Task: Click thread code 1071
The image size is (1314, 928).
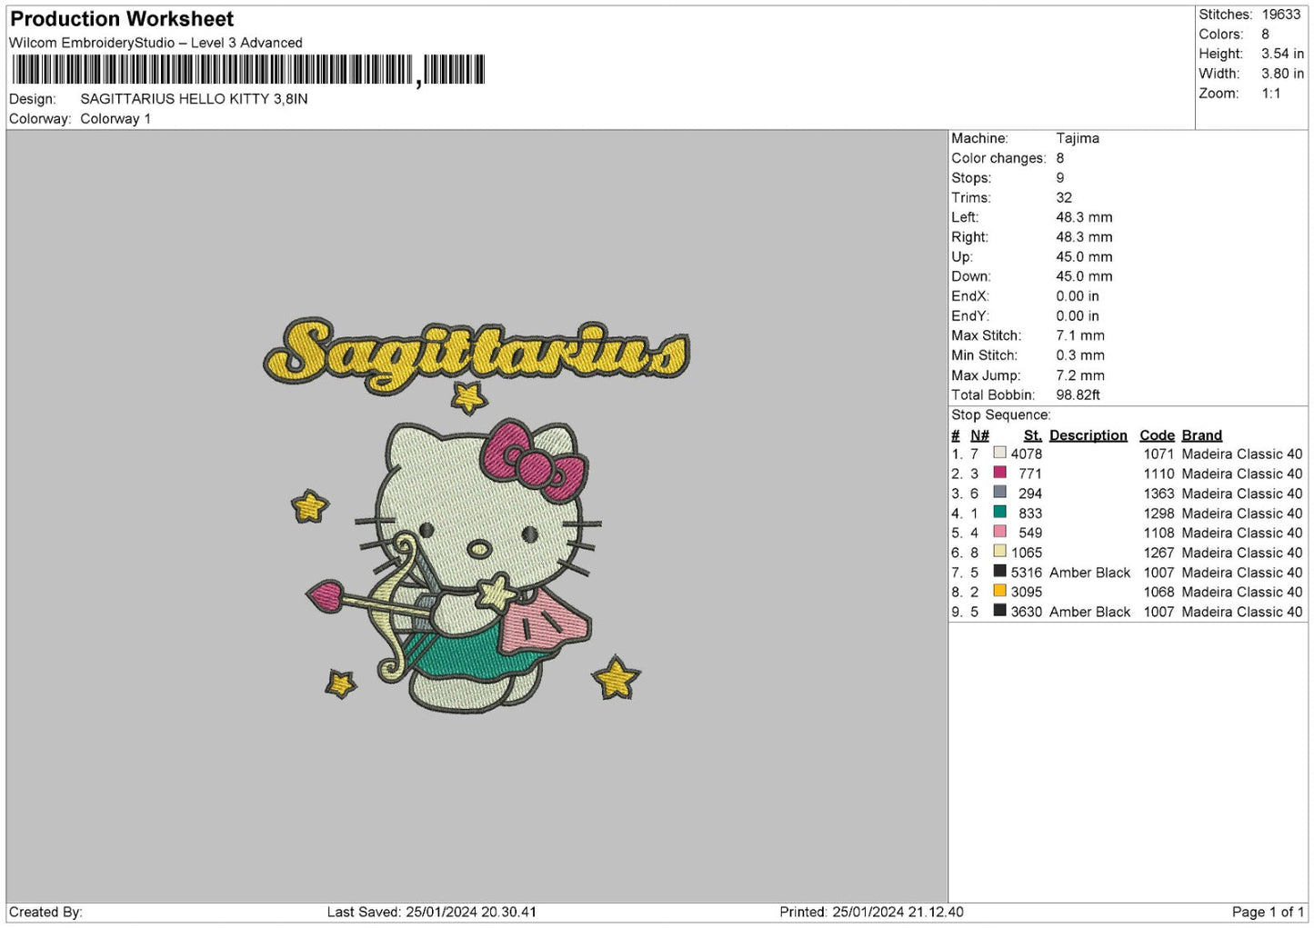Action: pos(1159,454)
